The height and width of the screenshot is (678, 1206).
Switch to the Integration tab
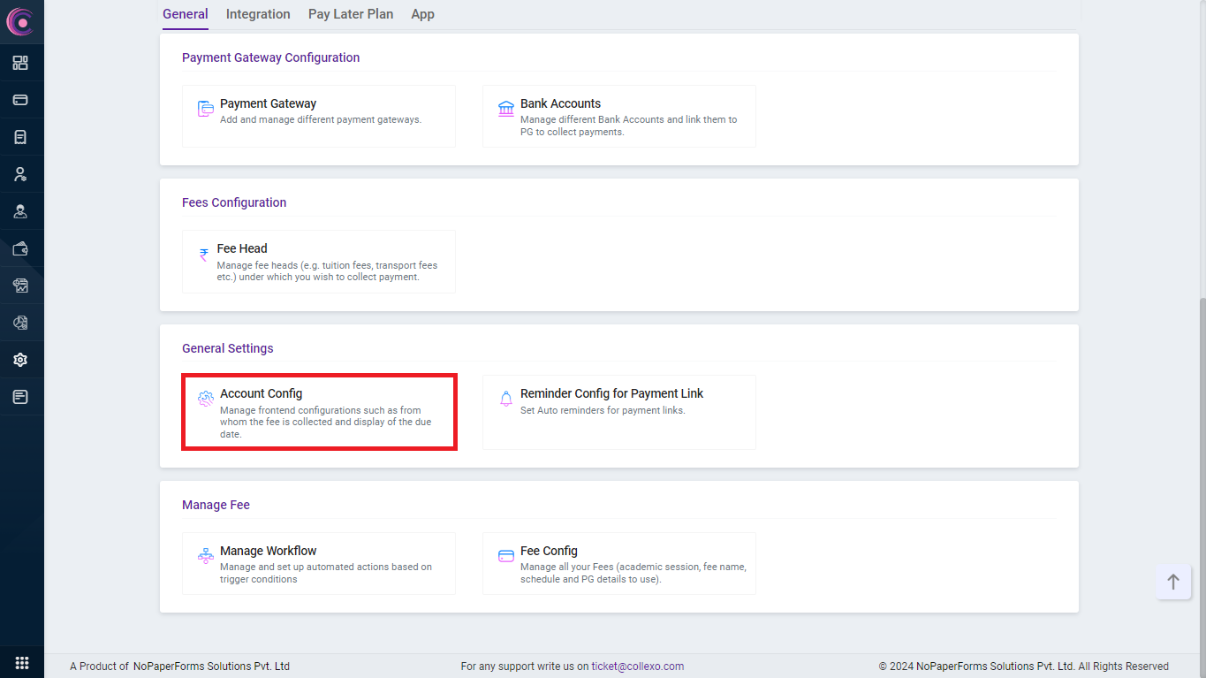258,14
